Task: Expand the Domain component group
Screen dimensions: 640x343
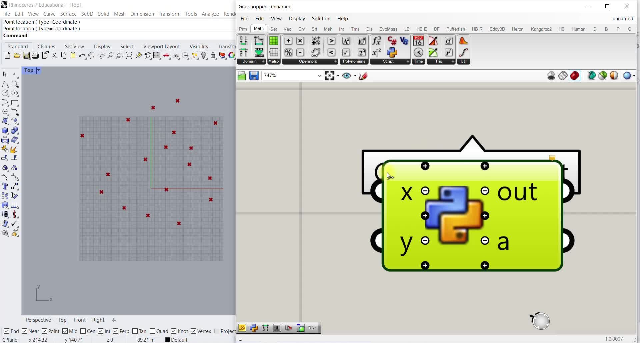Action: (263, 61)
